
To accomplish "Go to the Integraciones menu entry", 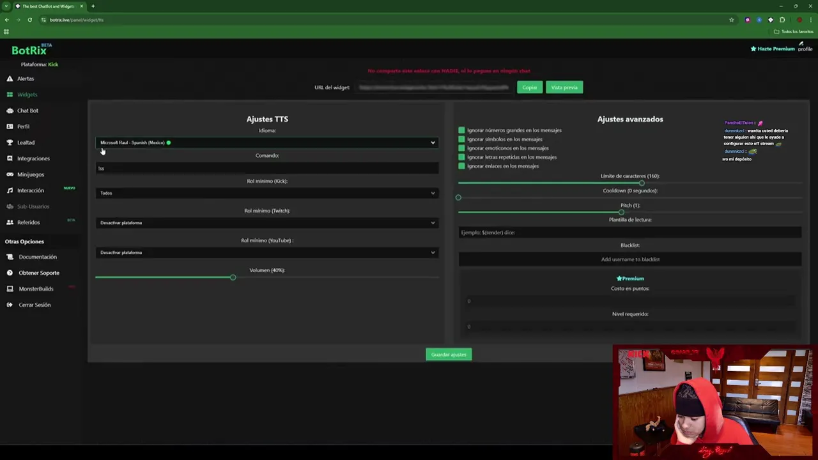I will click(x=33, y=158).
